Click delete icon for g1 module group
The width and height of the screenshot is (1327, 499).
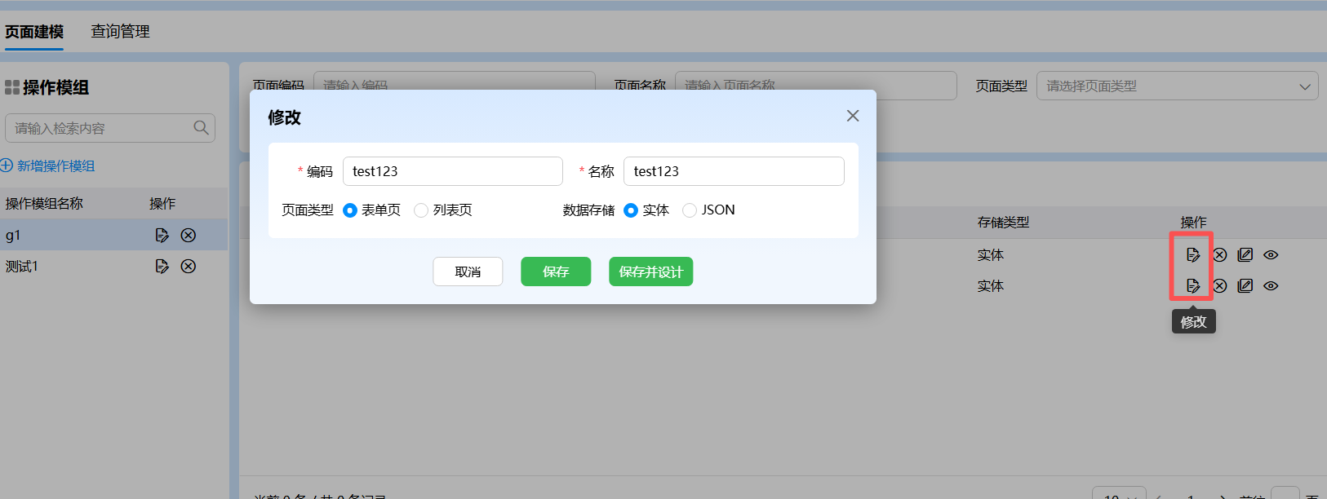pyautogui.click(x=189, y=236)
